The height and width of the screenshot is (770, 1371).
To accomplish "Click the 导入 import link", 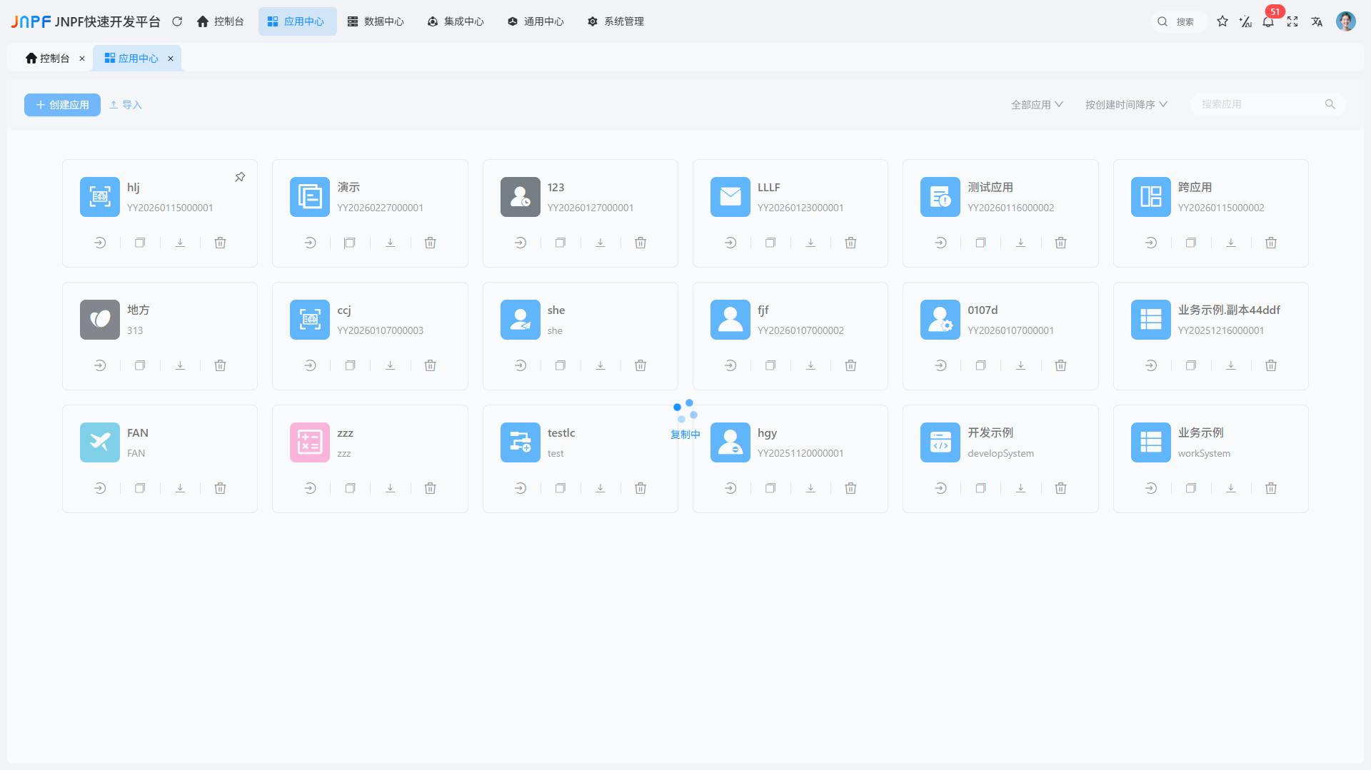I will pos(126,105).
